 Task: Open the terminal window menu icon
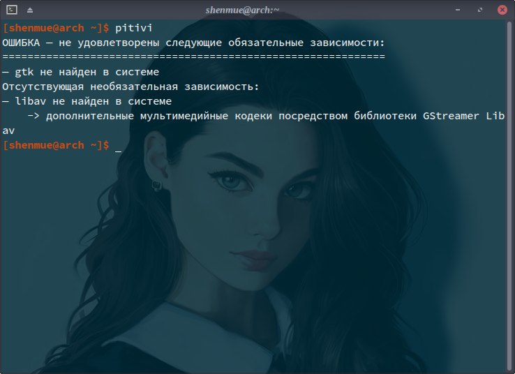pos(11,10)
